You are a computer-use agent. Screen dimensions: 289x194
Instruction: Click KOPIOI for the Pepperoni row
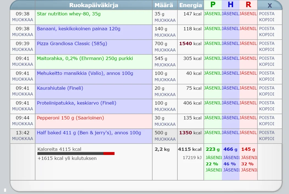click(267, 124)
